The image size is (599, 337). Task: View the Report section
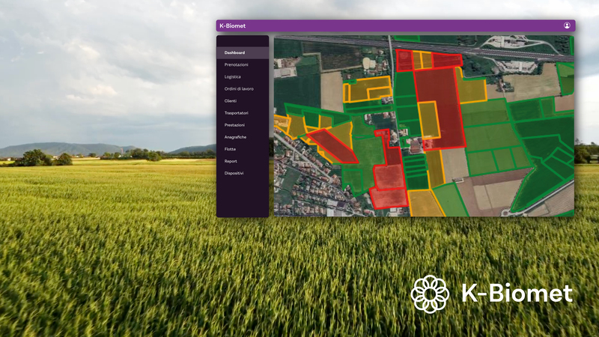231,161
